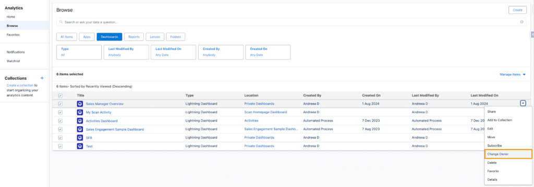Select the Dashboards tab
Image resolution: width=534 pixels, height=187 pixels.
[x=110, y=37]
